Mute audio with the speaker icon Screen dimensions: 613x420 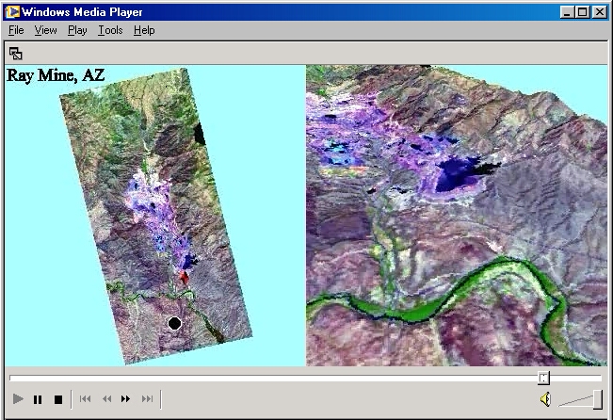546,399
